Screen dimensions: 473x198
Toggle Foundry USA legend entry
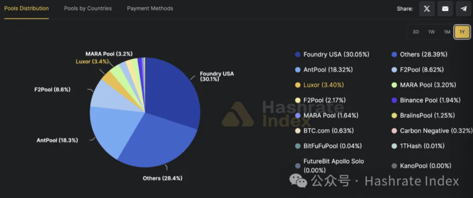(x=336, y=54)
